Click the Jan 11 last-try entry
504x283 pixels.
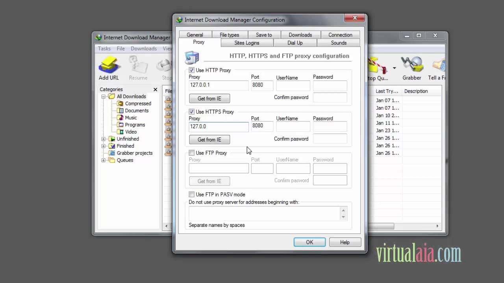click(387, 123)
